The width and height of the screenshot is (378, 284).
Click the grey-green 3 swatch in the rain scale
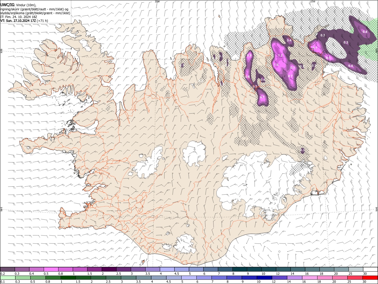click(x=128, y=277)
